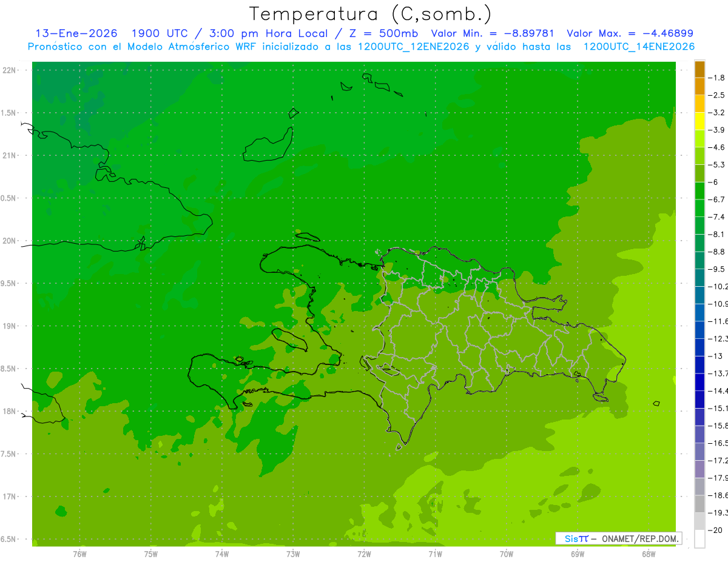This screenshot has height=562, width=728.
Task: Click the '72W' longitude label
Action: (364, 554)
